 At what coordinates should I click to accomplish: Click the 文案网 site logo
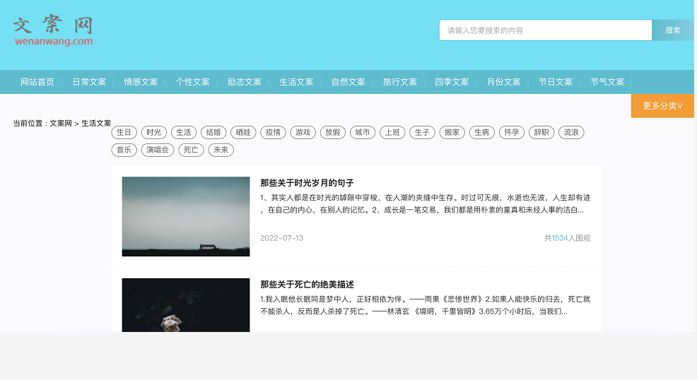tap(53, 31)
